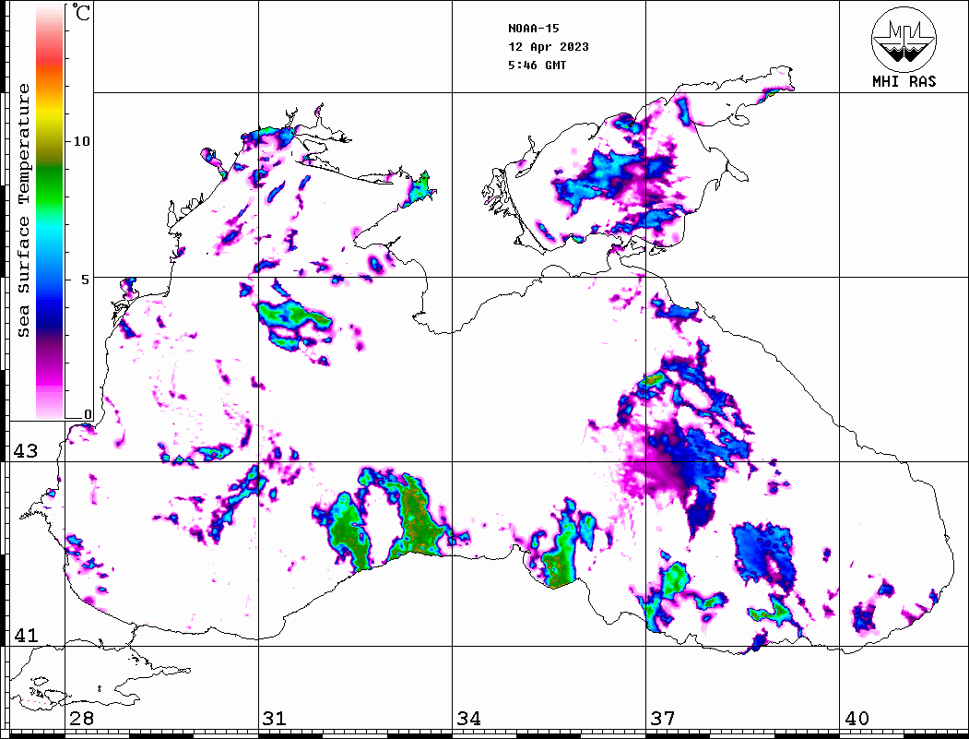Click the '5' colorbar tick label
The height and width of the screenshot is (739, 969).
[86, 280]
